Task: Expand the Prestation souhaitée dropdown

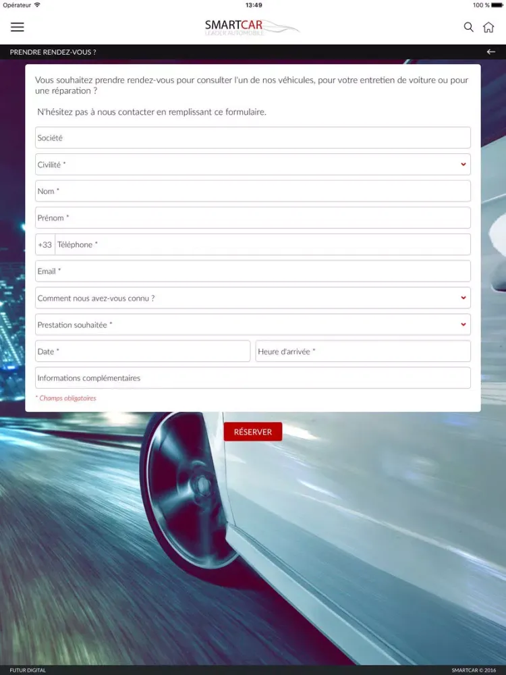Action: [x=253, y=325]
